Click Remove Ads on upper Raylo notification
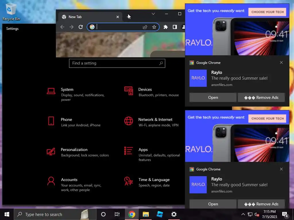 pos(261,97)
